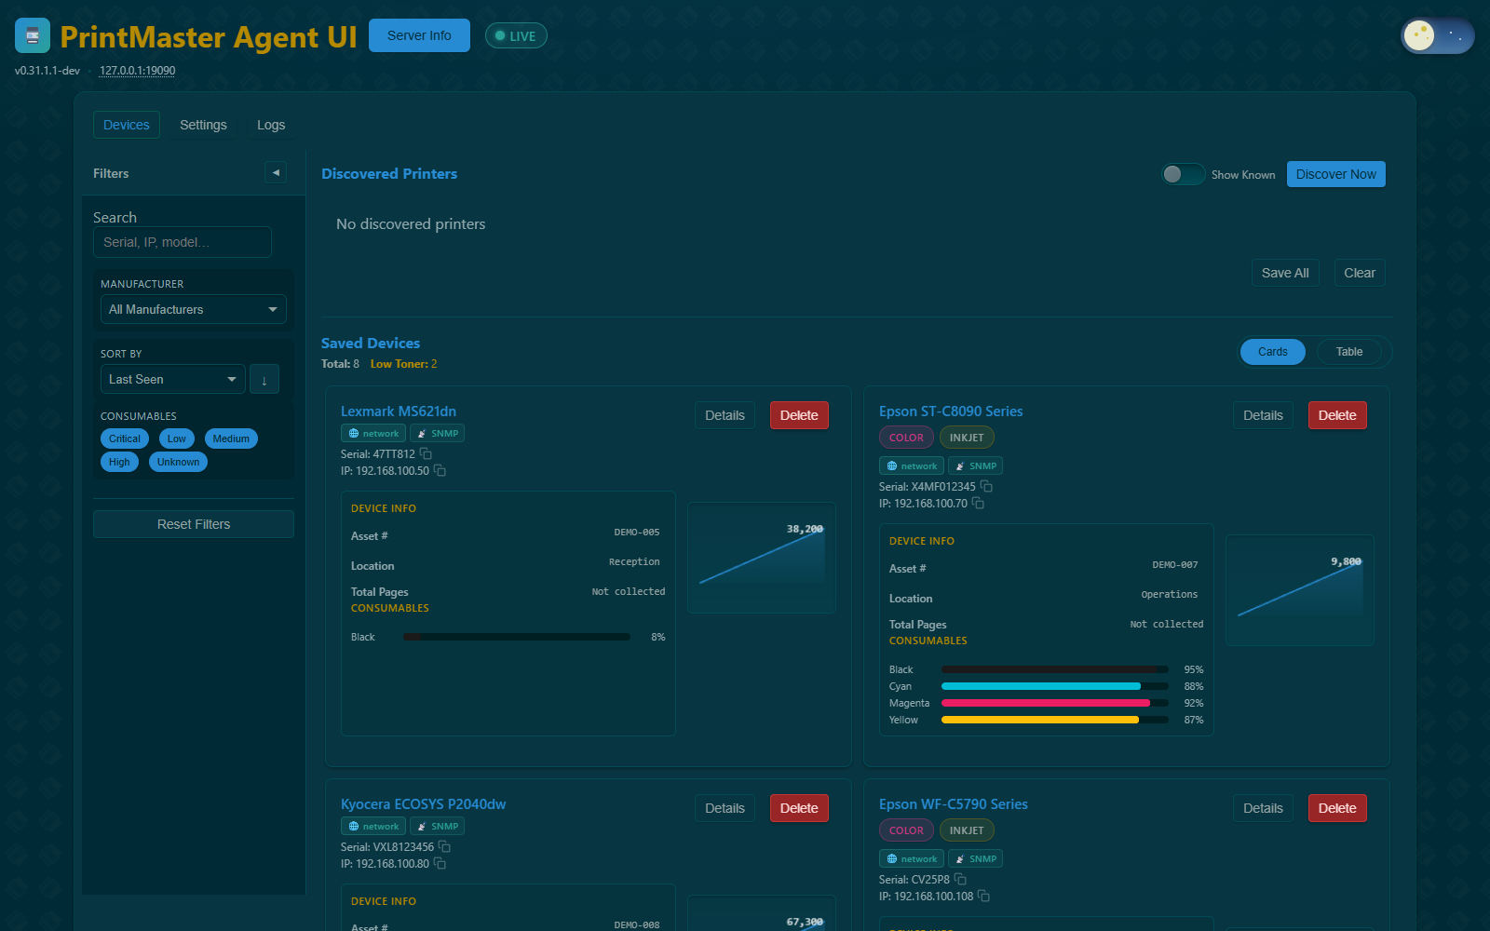Toggle the Critical consumables filter

coord(125,439)
